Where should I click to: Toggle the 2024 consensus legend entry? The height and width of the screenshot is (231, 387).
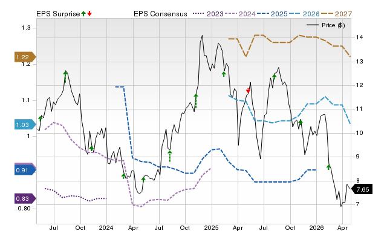pos(240,14)
